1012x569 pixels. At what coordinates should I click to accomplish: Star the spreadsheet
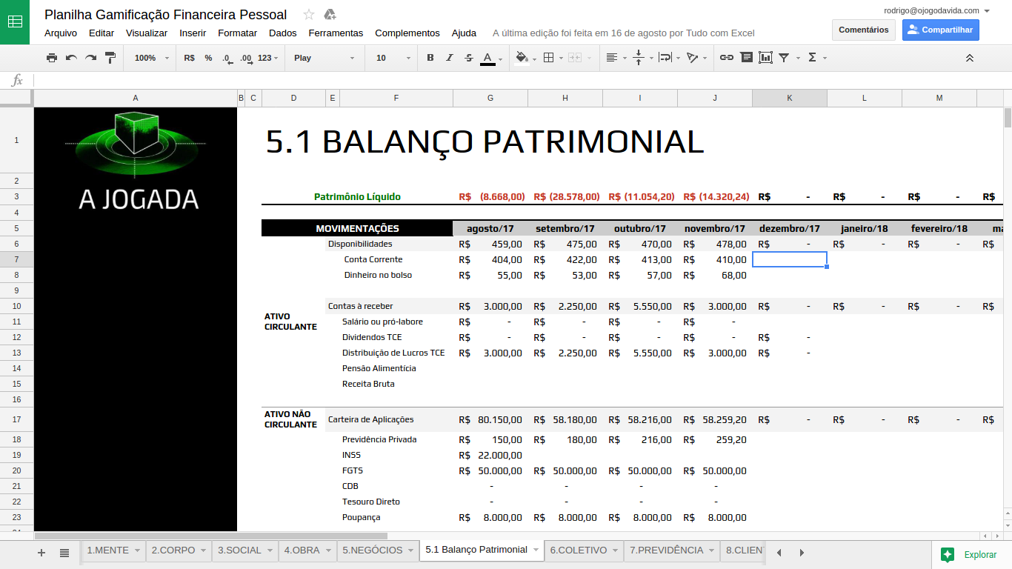(x=309, y=14)
